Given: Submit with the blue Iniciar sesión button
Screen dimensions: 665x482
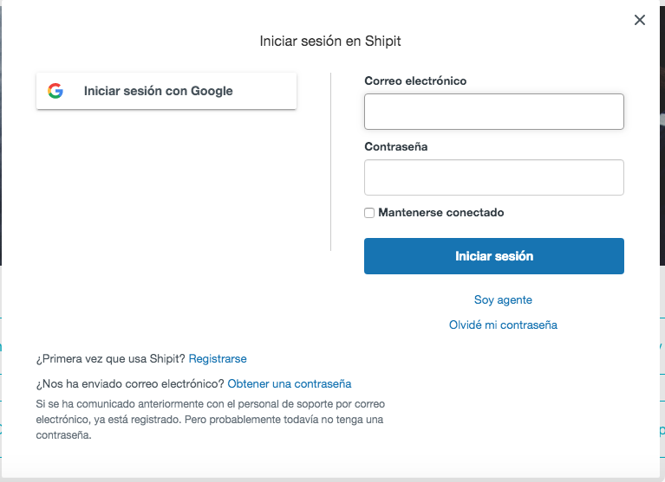Looking at the screenshot, I should pos(494,256).
